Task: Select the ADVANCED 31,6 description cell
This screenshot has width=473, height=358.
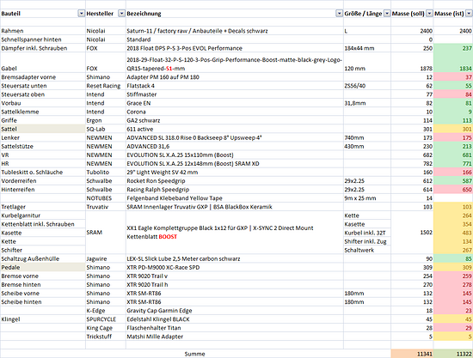Action: [x=235, y=146]
